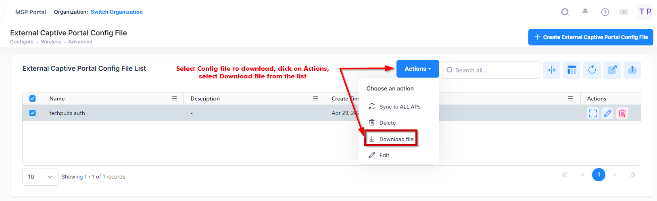The width and height of the screenshot is (657, 201).
Task: Choose Sync to ALL APs
Action: point(400,107)
